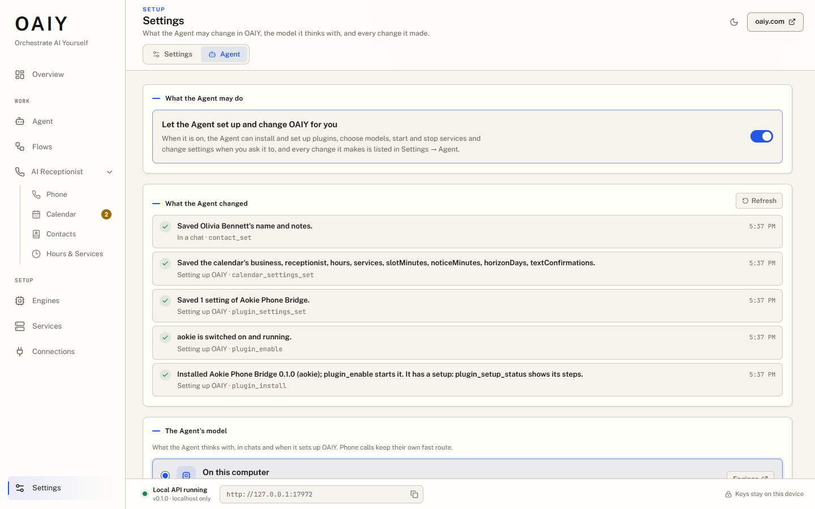Open the oaiy.com external link
The width and height of the screenshot is (815, 509).
[x=775, y=22]
